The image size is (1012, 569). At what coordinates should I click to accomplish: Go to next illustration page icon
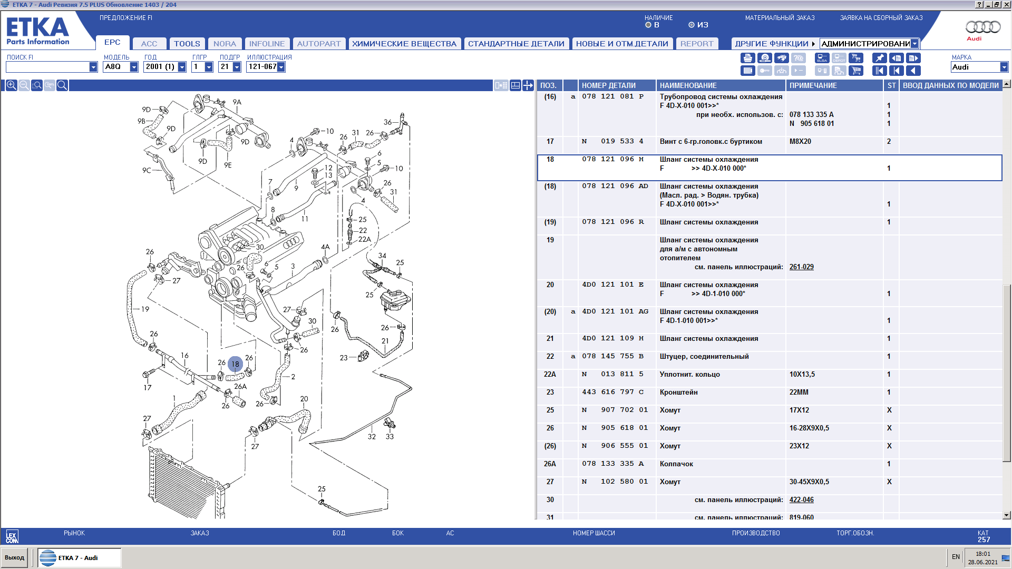913,58
